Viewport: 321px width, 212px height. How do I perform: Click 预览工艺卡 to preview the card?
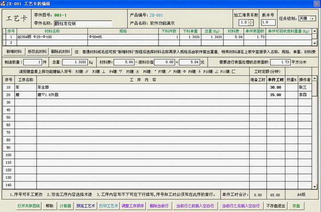point(85,206)
